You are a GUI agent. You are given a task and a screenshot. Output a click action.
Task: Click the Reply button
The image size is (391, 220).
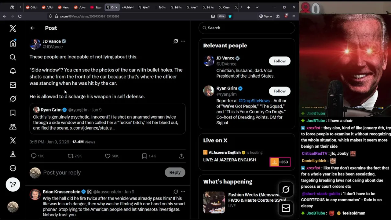click(175, 172)
